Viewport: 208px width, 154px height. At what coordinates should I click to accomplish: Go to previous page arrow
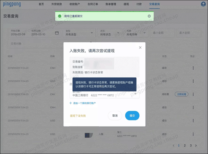click(174, 145)
